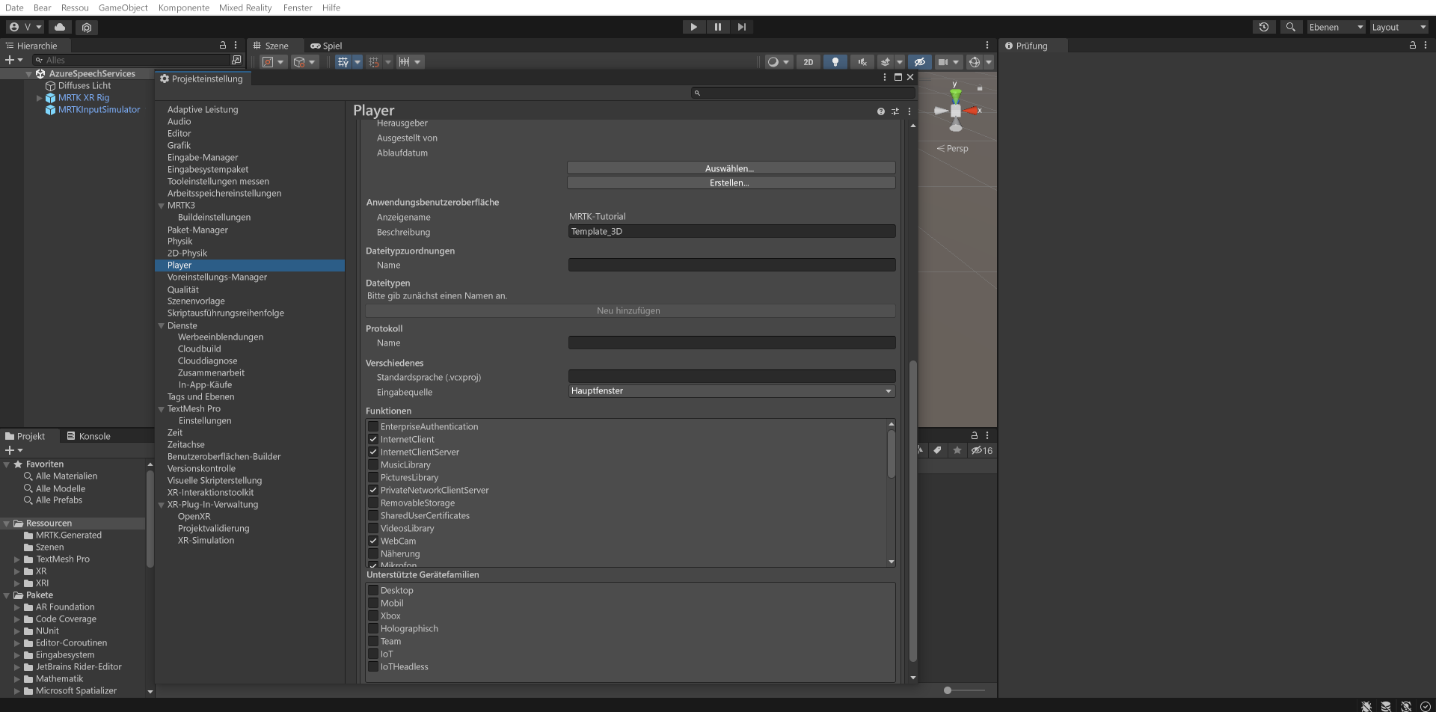Screen dimensions: 1436x712
Task: Unmute scene audio icon
Action: pyautogui.click(x=862, y=62)
